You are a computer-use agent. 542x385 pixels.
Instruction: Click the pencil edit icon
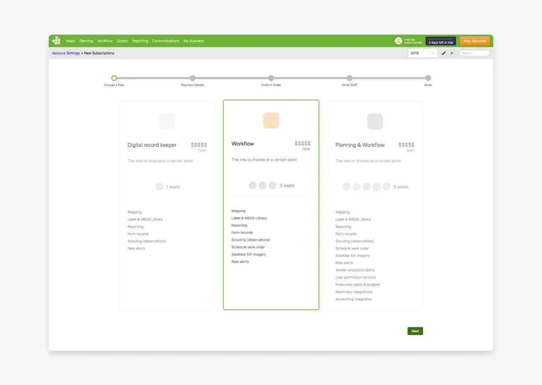tap(444, 53)
